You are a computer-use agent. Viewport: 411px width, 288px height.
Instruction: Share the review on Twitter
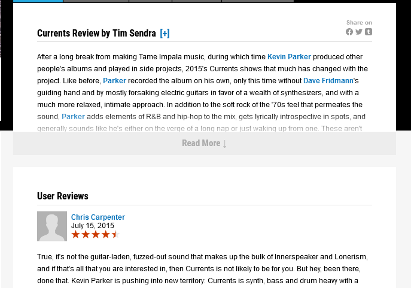click(x=359, y=32)
